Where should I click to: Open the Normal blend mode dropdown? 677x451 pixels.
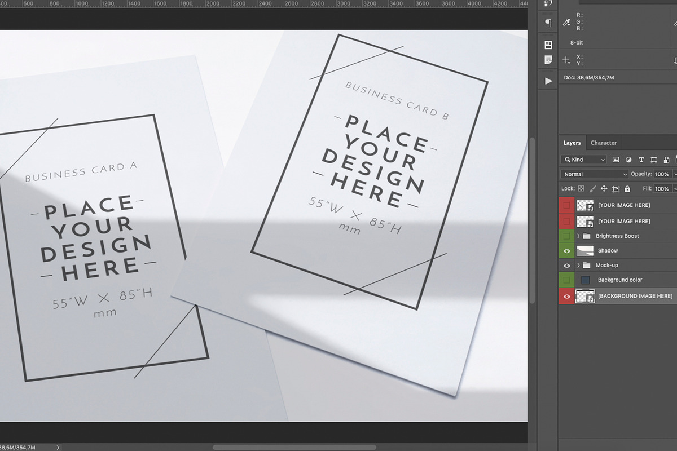click(x=595, y=174)
